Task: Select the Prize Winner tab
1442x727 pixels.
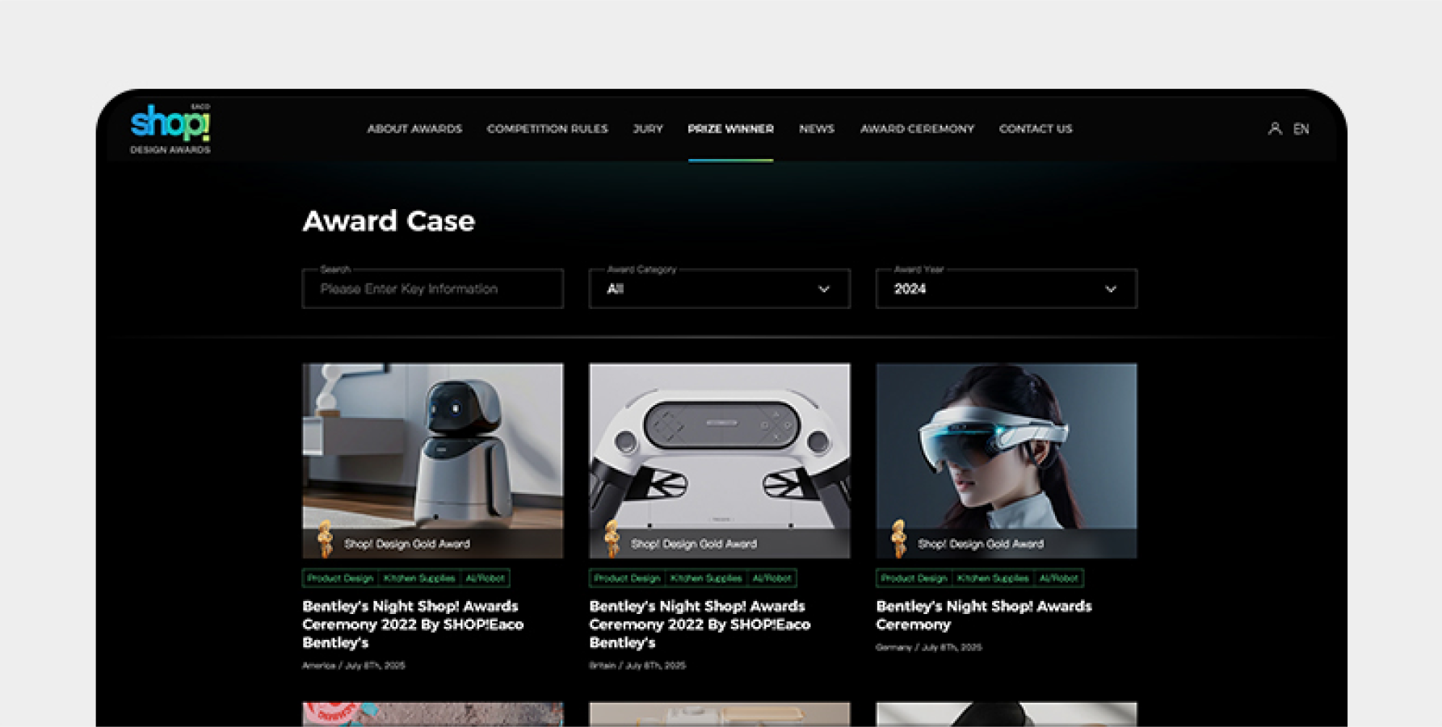Action: pos(730,129)
